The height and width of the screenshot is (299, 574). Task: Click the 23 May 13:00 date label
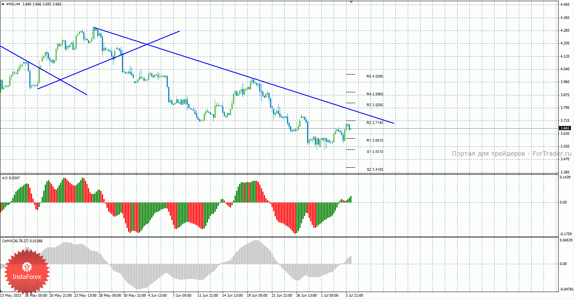pyautogui.click(x=86, y=296)
